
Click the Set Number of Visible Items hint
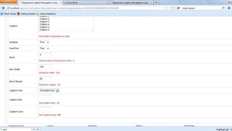(57, 61)
